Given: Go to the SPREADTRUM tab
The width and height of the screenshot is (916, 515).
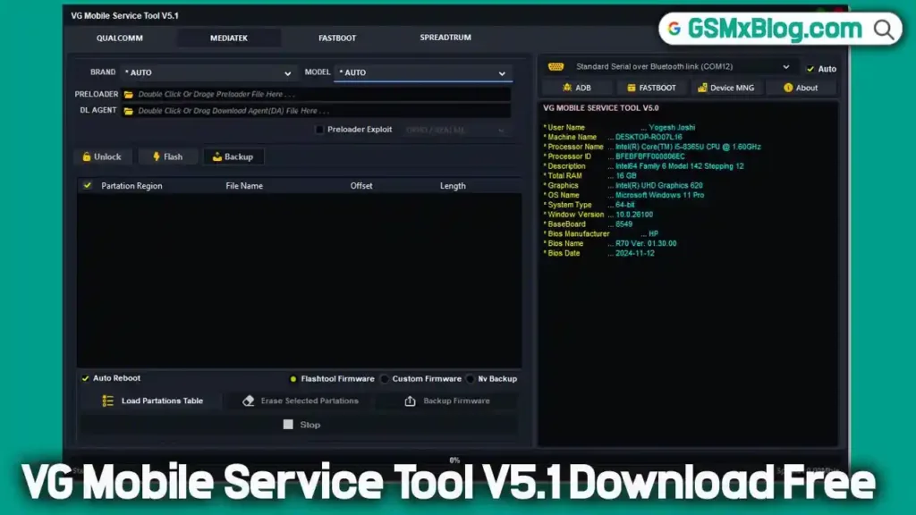Looking at the screenshot, I should 445,38.
